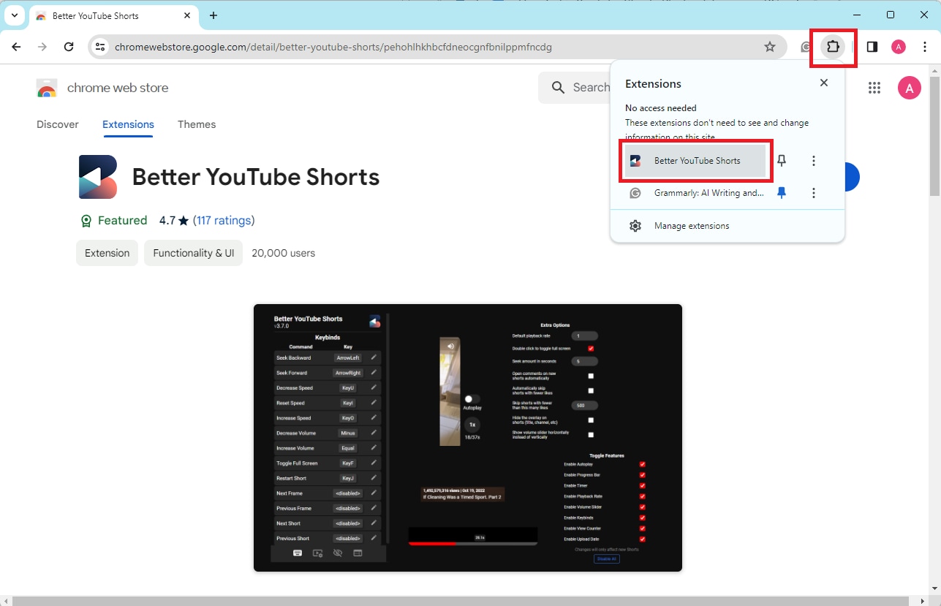941x606 pixels.
Task: Click the web store search field
Action: coord(576,88)
